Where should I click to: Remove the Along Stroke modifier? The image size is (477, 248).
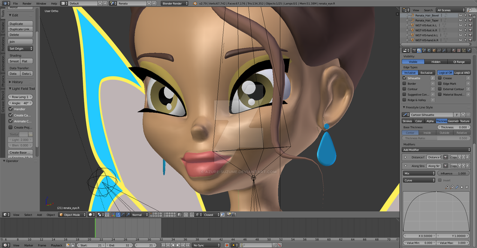point(467,166)
